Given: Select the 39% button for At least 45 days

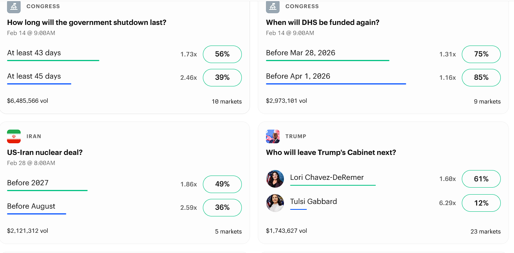Looking at the screenshot, I should (x=222, y=77).
